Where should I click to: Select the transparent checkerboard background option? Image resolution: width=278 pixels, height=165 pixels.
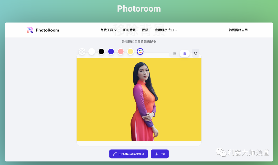click(82, 51)
